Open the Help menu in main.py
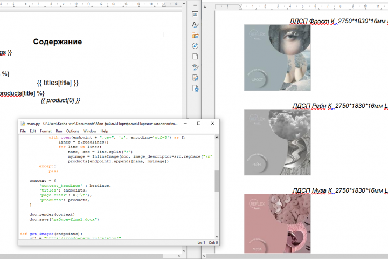 [104, 131]
